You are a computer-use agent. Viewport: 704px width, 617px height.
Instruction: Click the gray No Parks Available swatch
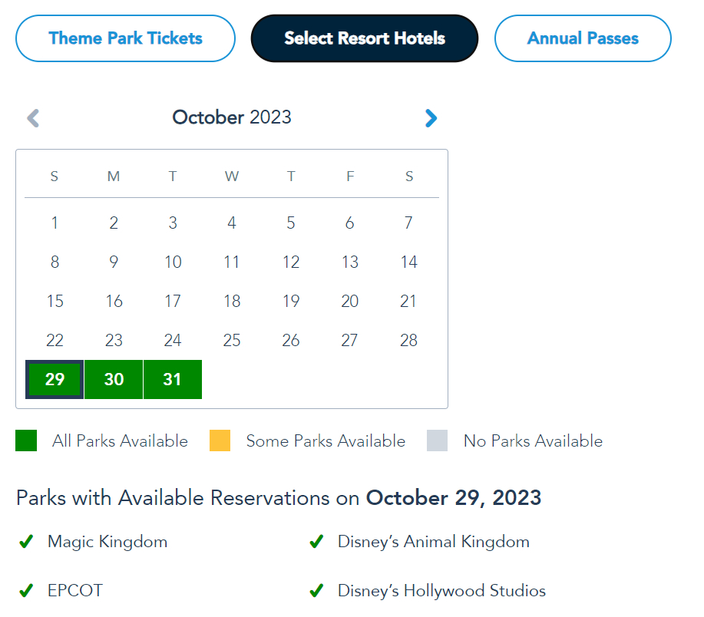tap(437, 440)
